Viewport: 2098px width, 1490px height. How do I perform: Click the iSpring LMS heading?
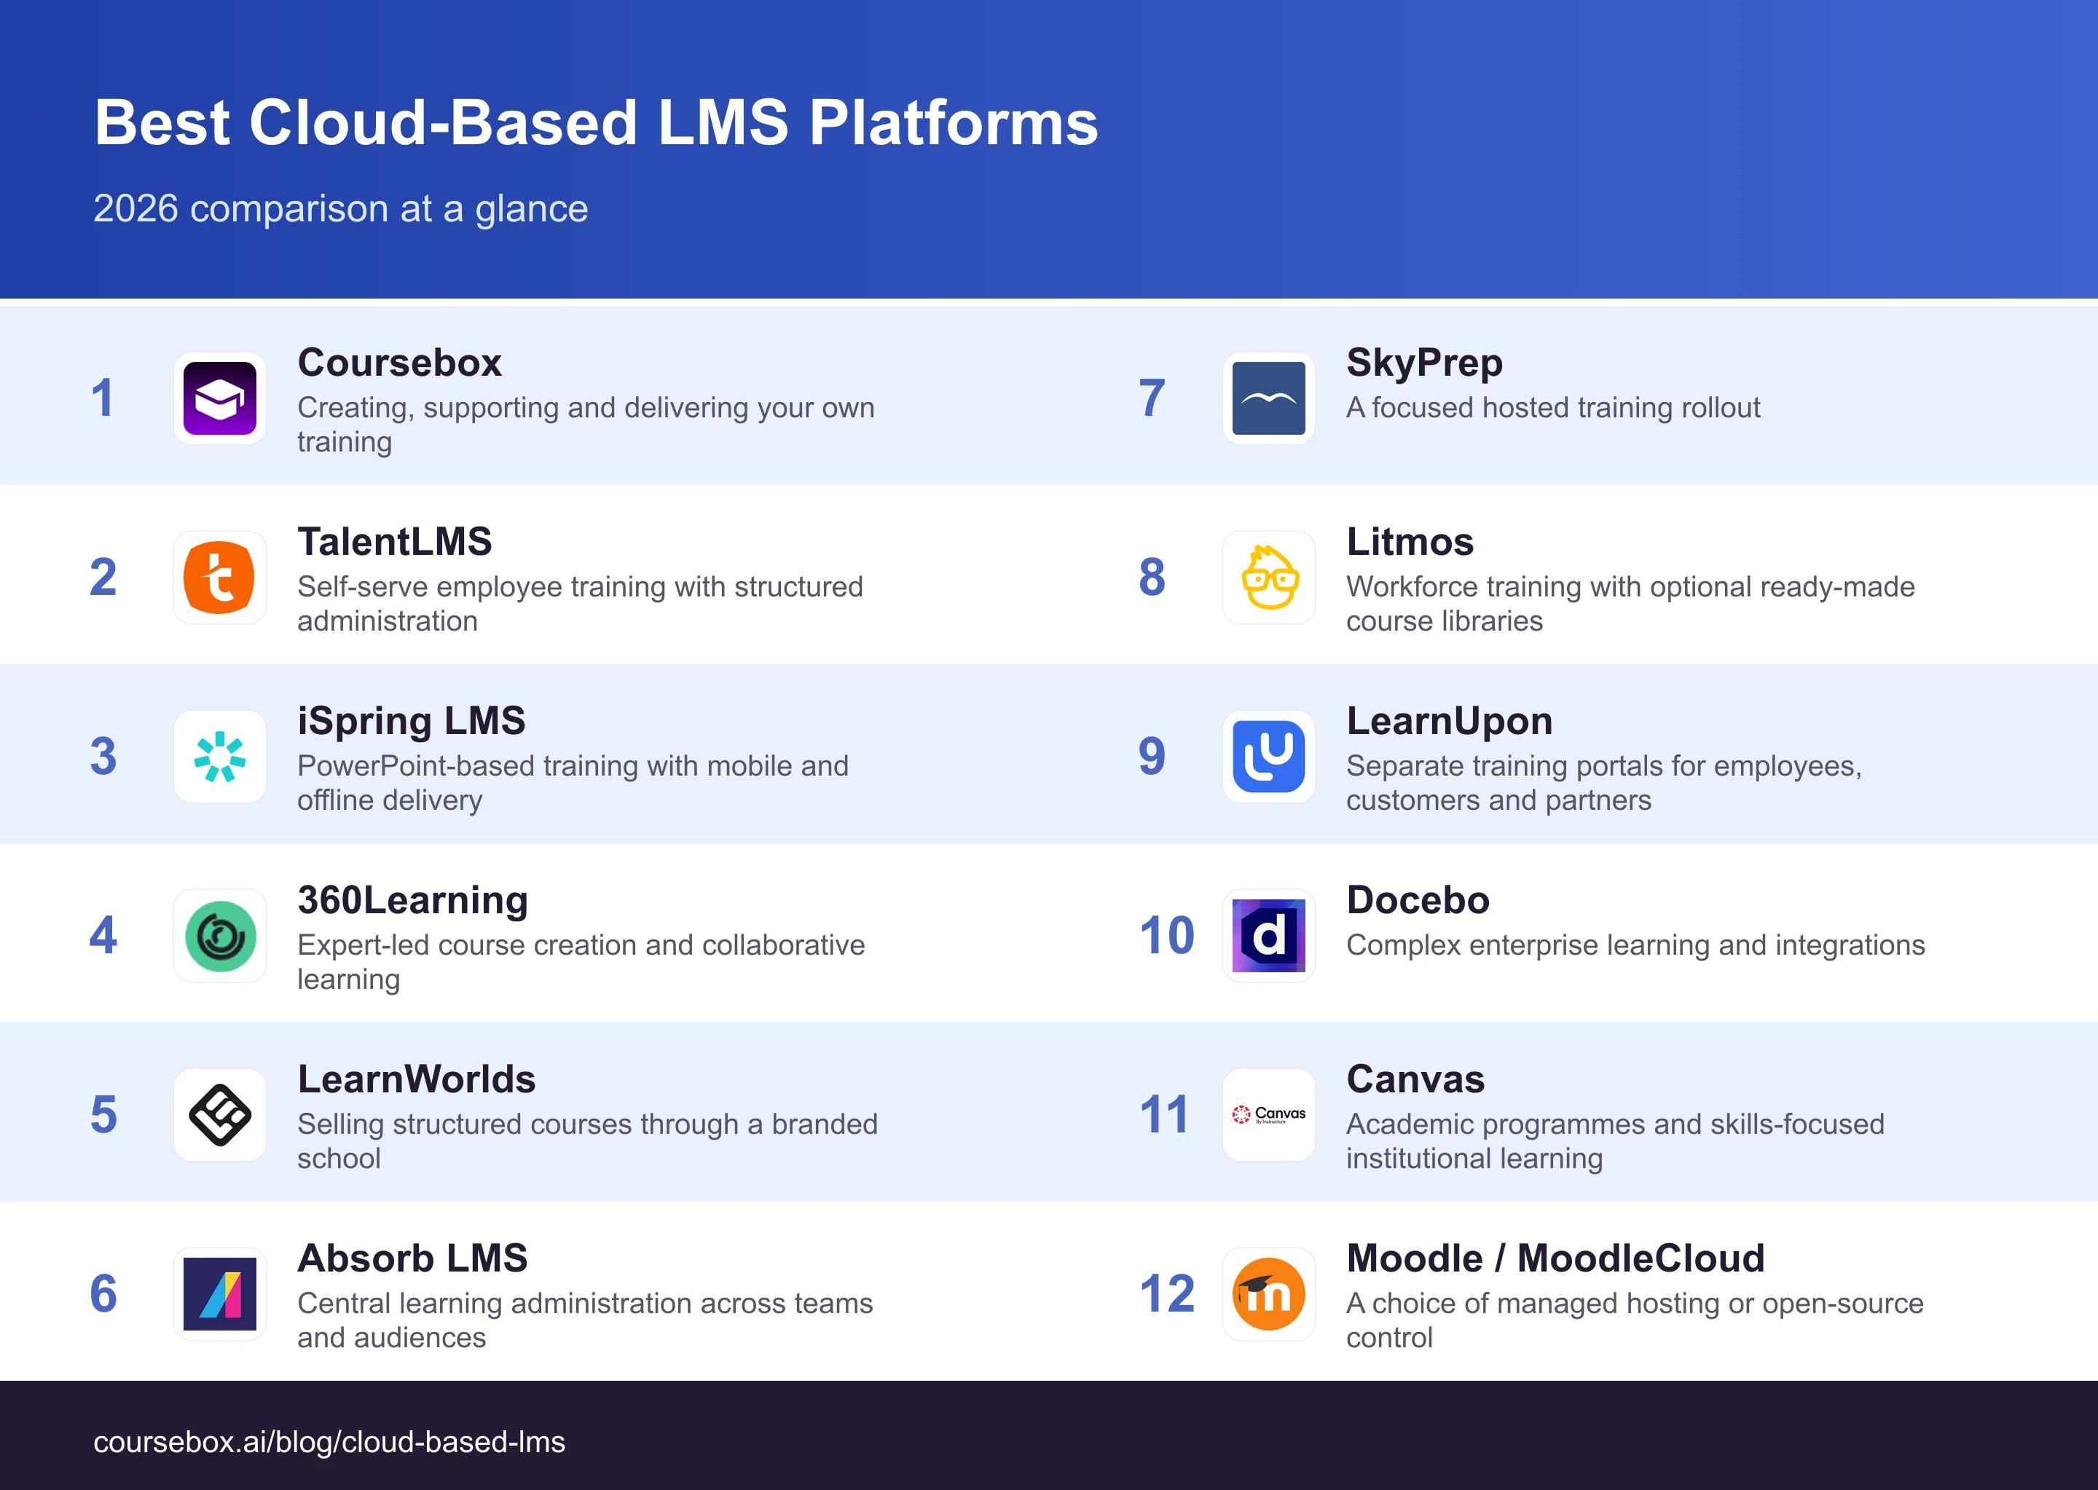[x=411, y=721]
